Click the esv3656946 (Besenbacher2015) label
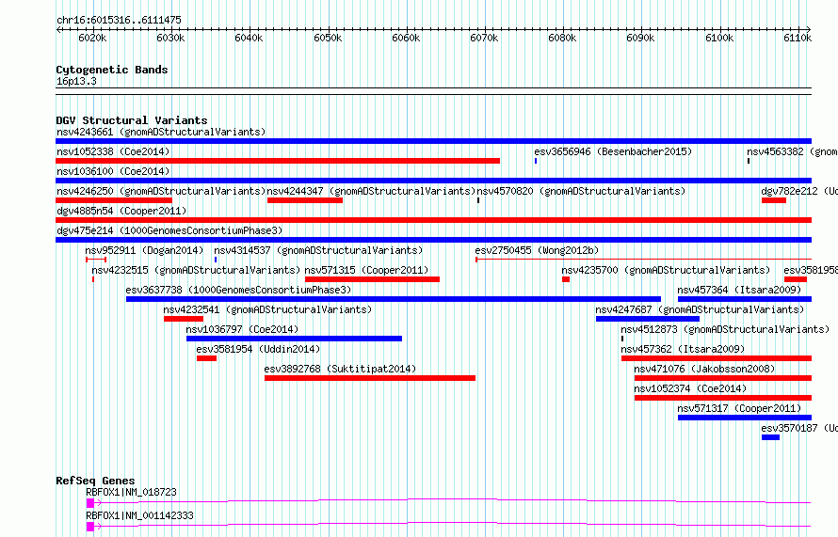The width and height of the screenshot is (838, 537). 613,151
